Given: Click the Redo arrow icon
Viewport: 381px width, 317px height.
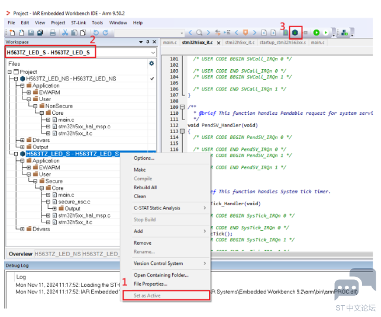Looking at the screenshot, I should pyautogui.click(x=105, y=33).
